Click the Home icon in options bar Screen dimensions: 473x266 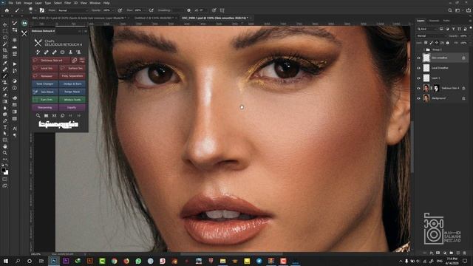click(x=7, y=10)
